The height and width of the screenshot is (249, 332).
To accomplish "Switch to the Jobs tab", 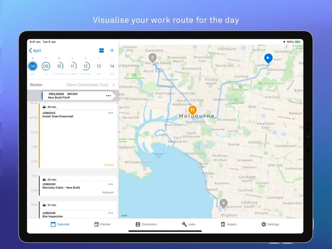I will (189, 224).
